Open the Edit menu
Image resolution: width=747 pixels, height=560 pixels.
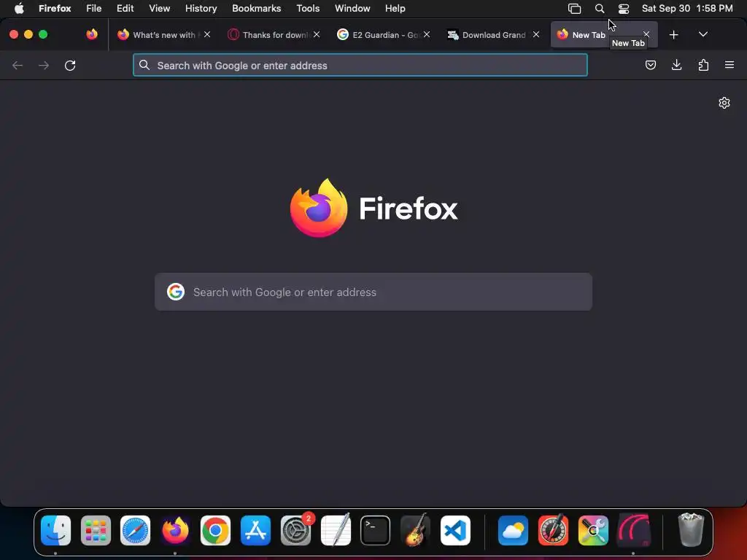point(125,8)
